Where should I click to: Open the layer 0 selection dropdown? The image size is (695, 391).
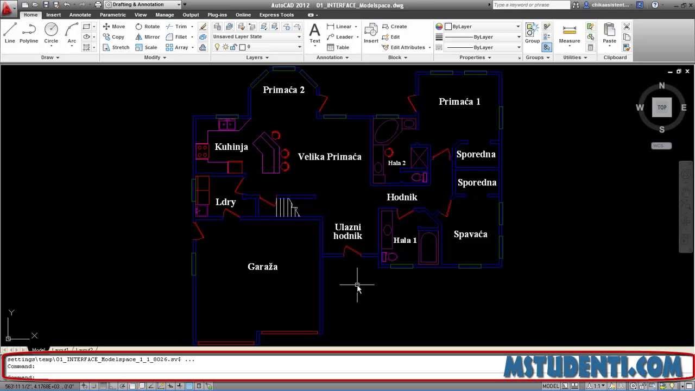click(x=257, y=47)
